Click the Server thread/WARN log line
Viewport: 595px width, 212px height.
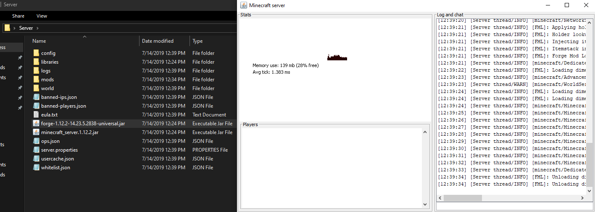click(512, 84)
